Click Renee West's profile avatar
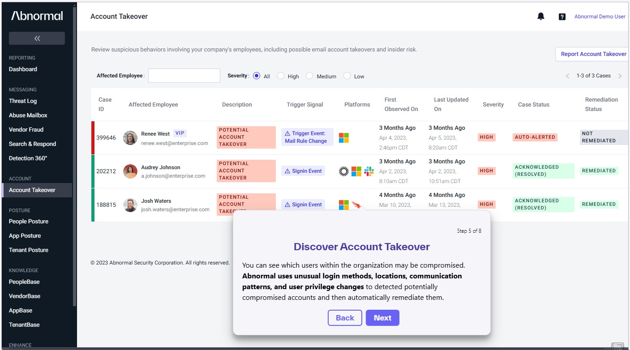This screenshot has height=350, width=630. (x=130, y=138)
